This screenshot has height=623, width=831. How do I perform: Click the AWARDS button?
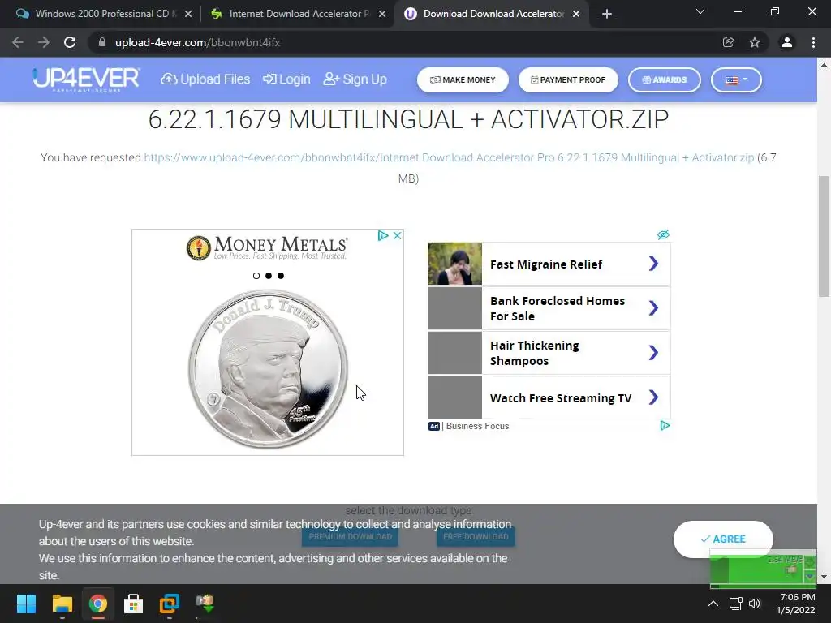click(664, 80)
